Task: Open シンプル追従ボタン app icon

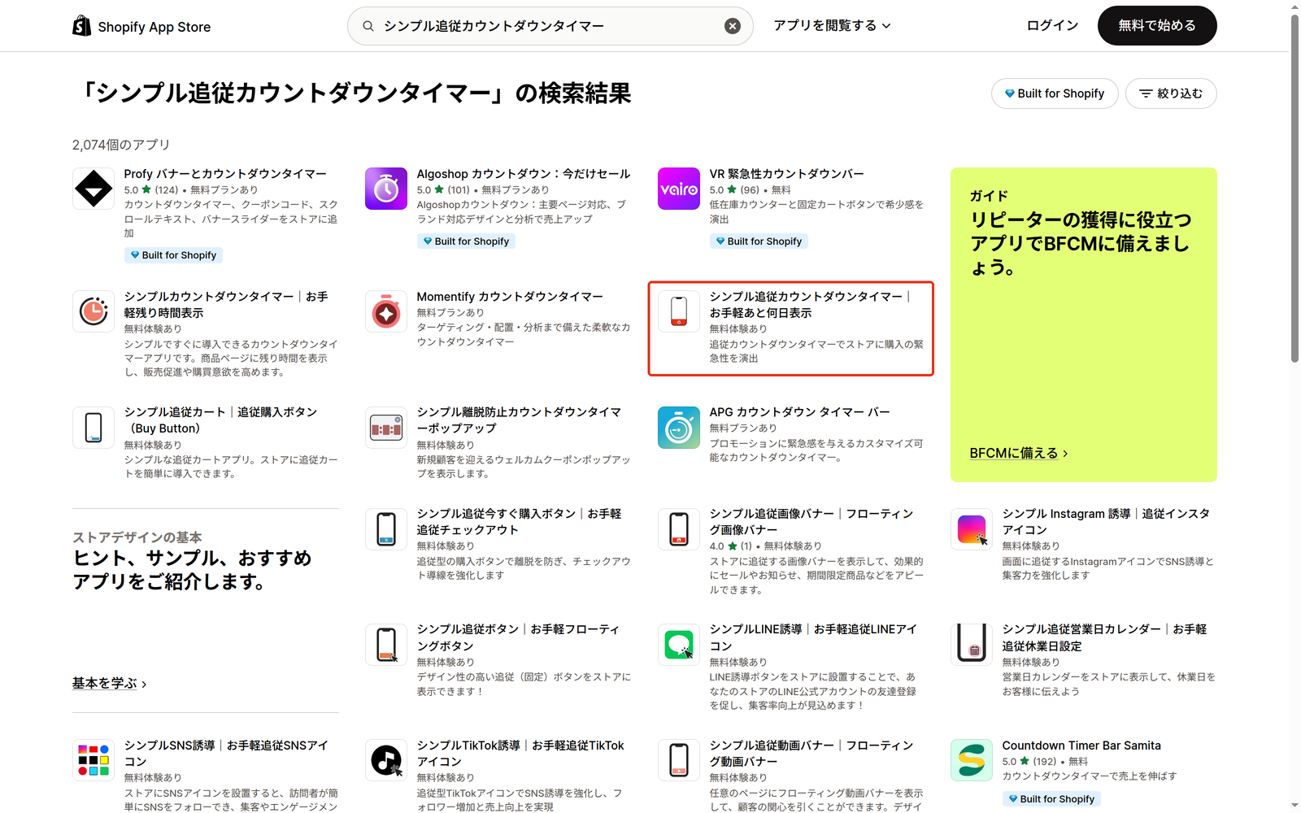Action: 386,645
